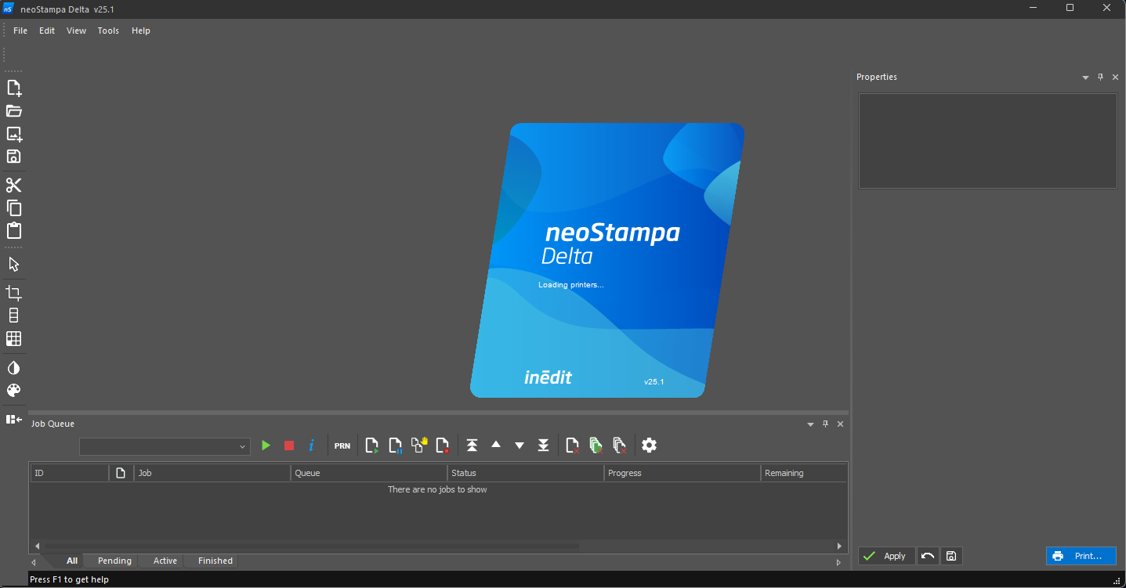The width and height of the screenshot is (1126, 588).
Task: Expand the Job Queue panel options arrow
Action: [x=810, y=424]
